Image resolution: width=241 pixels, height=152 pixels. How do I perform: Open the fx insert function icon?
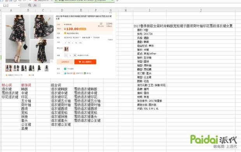coord(35,5)
